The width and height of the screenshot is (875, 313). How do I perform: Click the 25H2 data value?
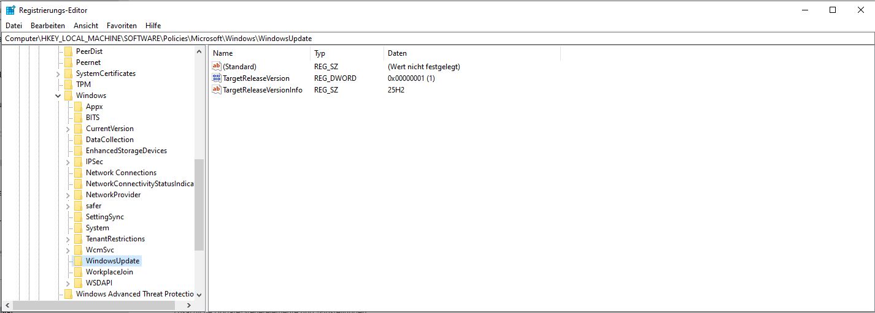coord(396,90)
